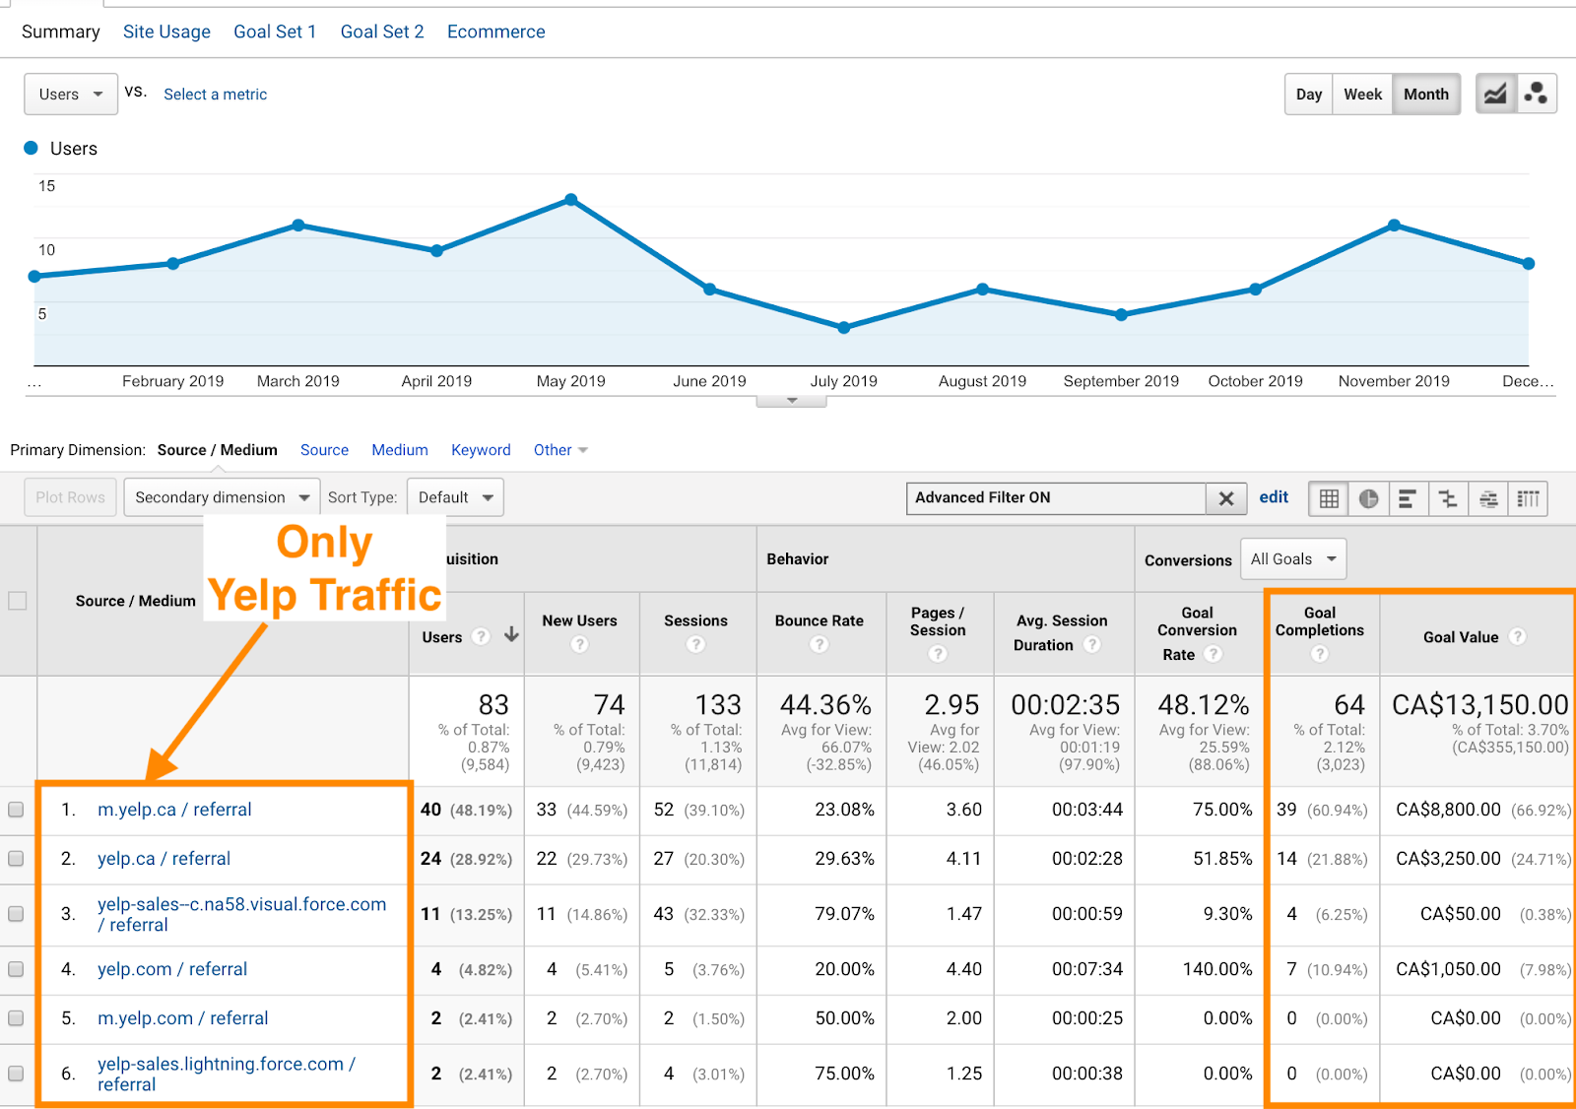The width and height of the screenshot is (1576, 1109).
Task: Switch to line chart view
Action: (x=1495, y=95)
